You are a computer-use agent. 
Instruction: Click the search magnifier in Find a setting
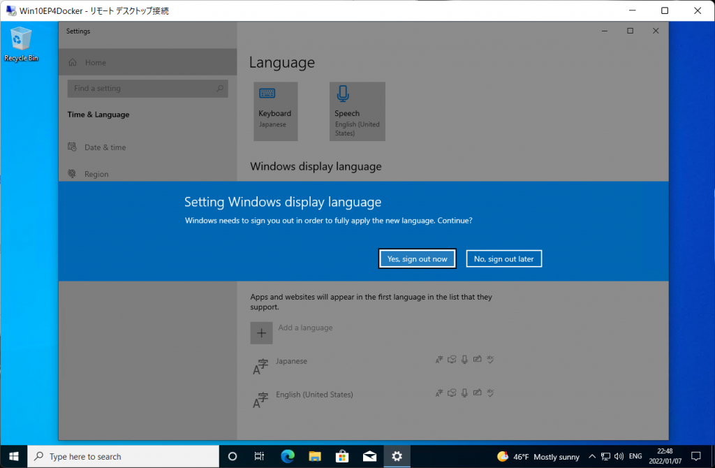tap(220, 89)
